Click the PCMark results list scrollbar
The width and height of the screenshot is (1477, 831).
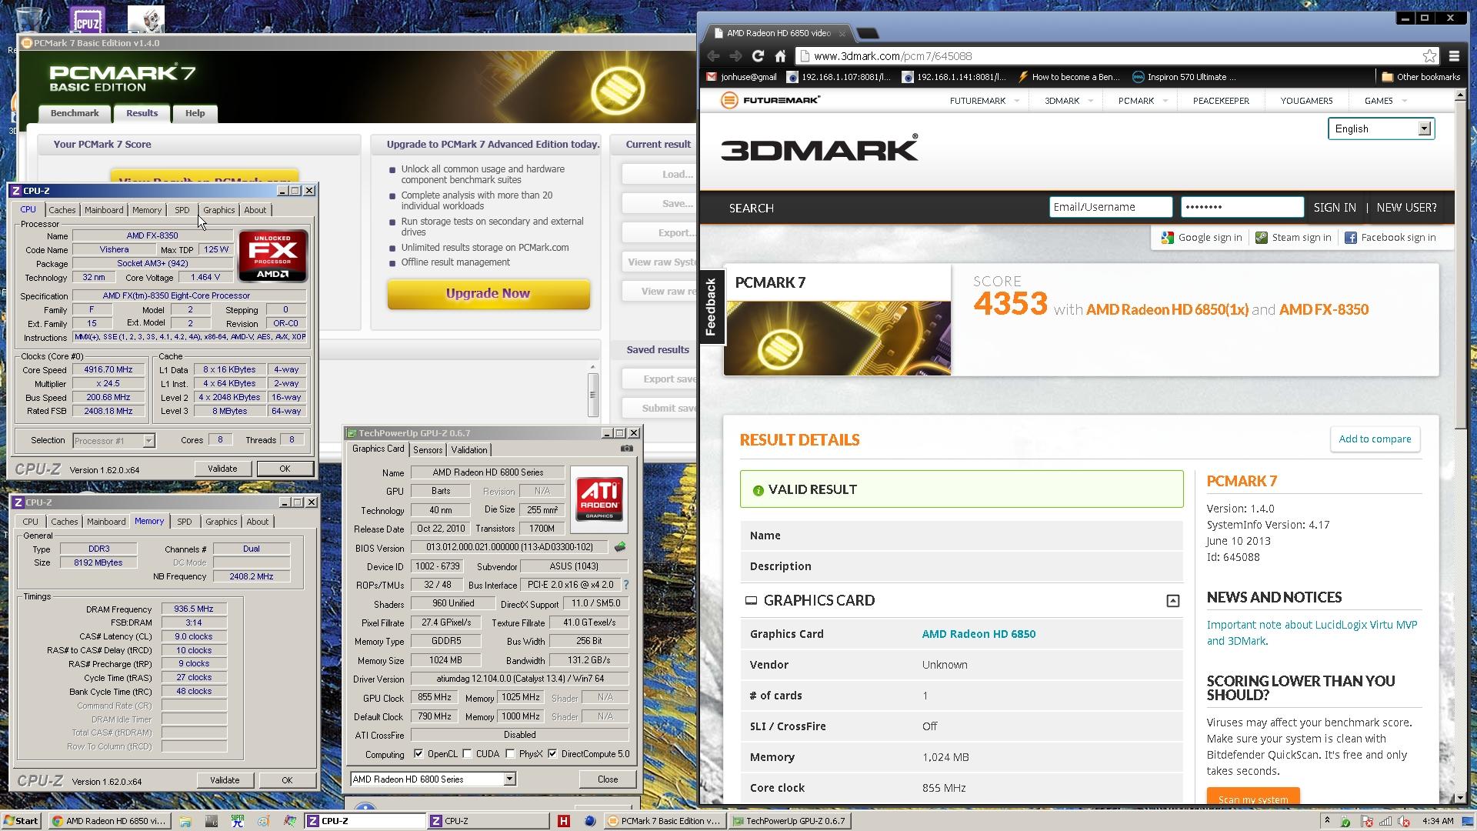coord(592,389)
